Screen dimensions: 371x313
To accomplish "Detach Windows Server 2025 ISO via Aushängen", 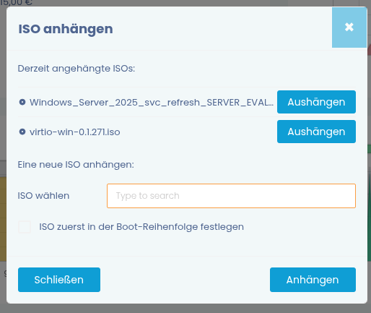I will click(316, 102).
